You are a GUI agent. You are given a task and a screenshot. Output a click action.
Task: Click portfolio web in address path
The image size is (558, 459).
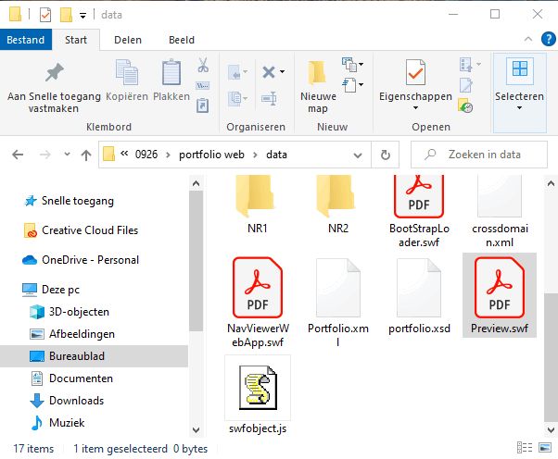click(x=211, y=155)
